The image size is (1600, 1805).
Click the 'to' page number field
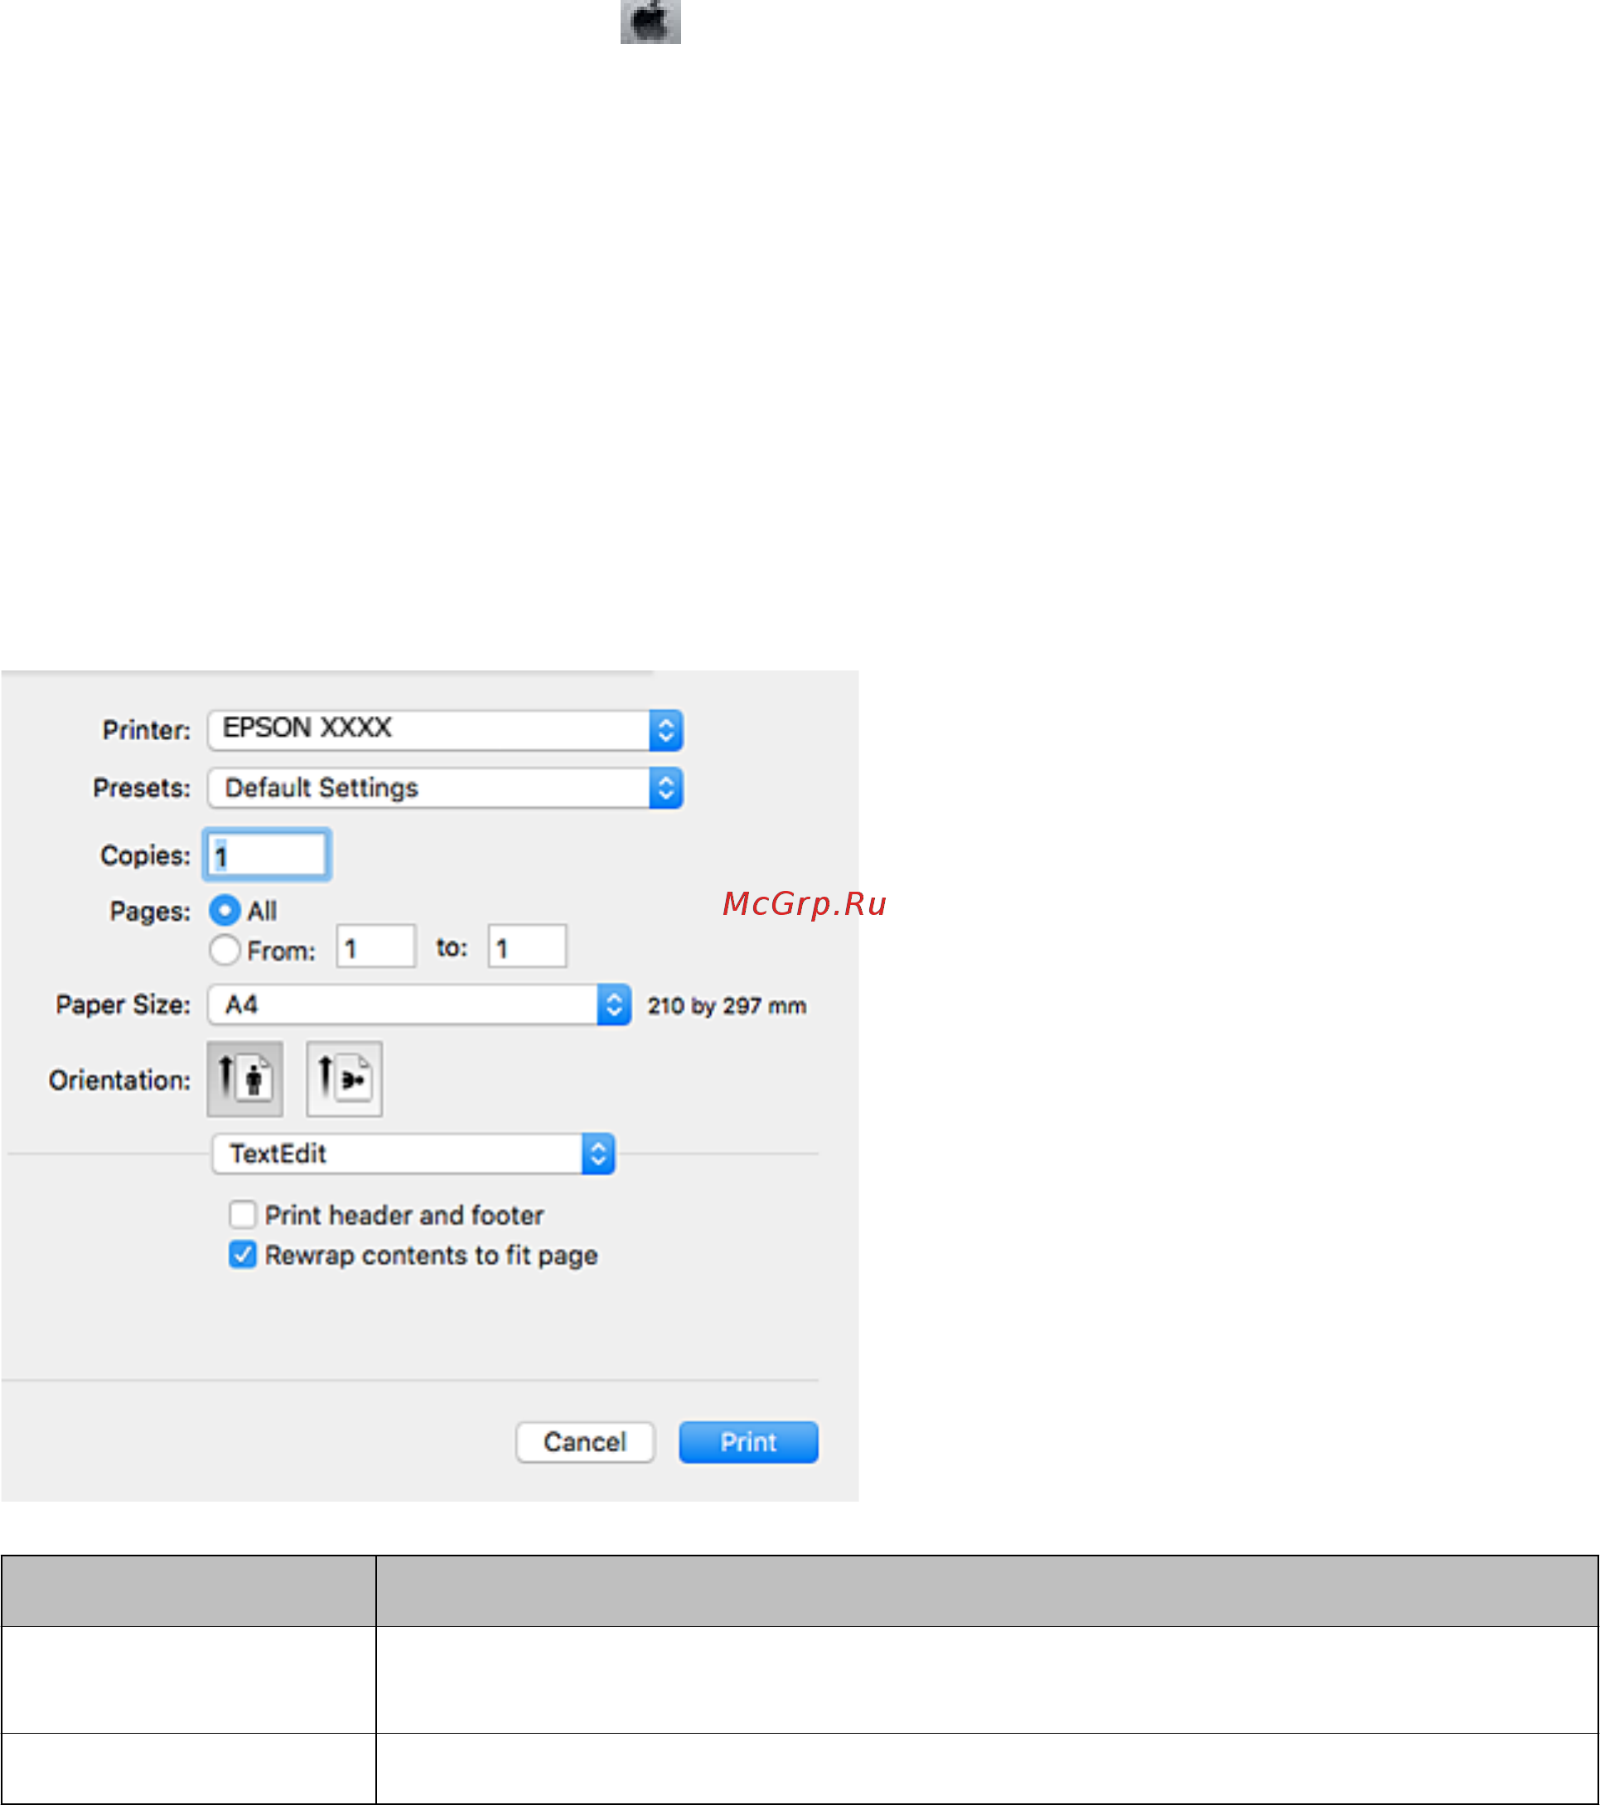click(x=527, y=946)
